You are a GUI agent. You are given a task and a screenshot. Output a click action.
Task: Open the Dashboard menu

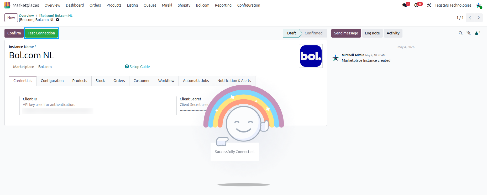point(75,5)
